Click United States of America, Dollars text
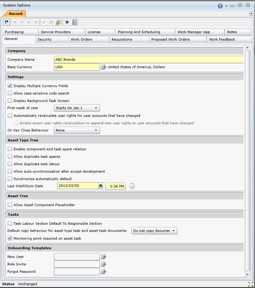255x288 pixels. coord(136,67)
